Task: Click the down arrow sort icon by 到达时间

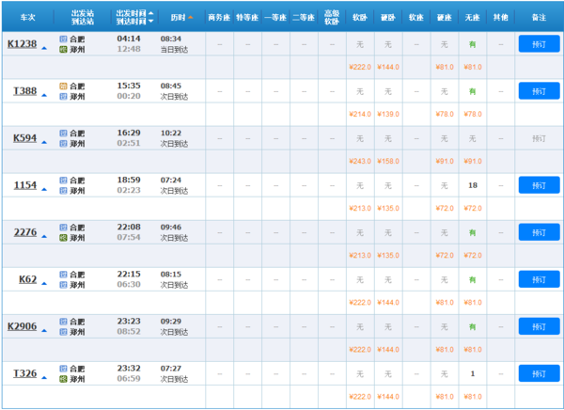Action: (150, 22)
